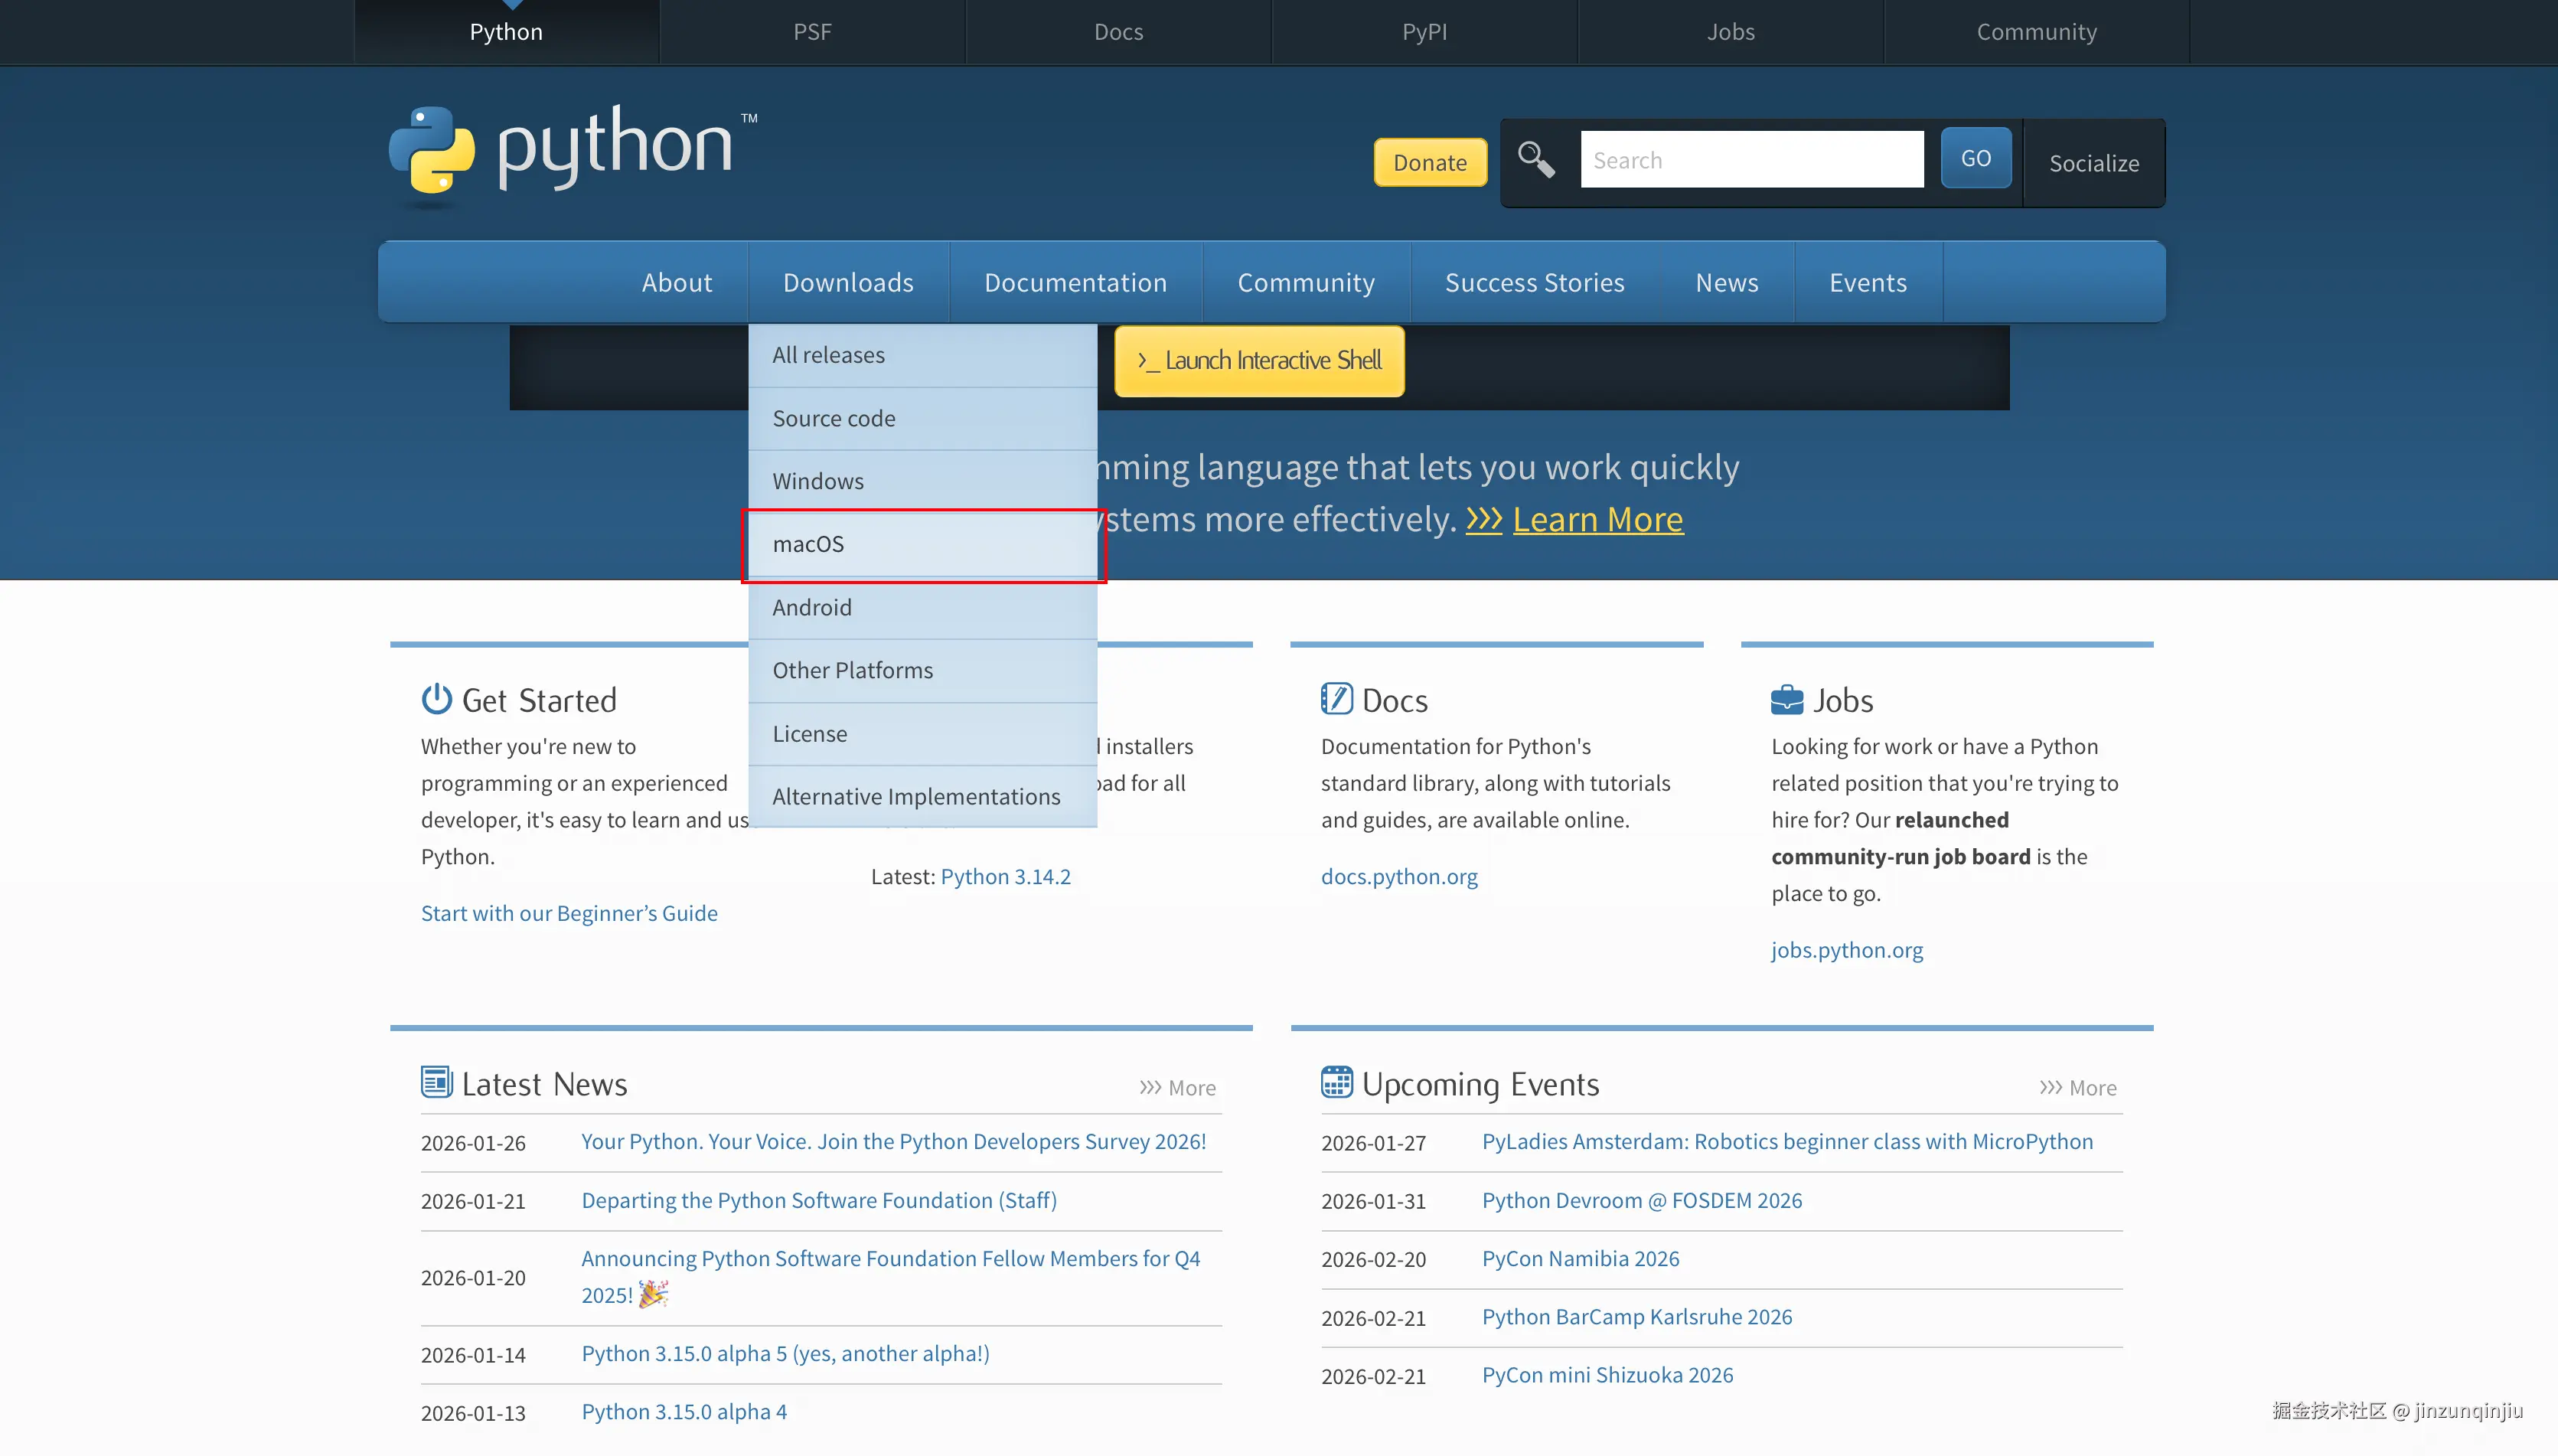The height and width of the screenshot is (1456, 2558).
Task: Expand the Community nav menu
Action: 1306,282
